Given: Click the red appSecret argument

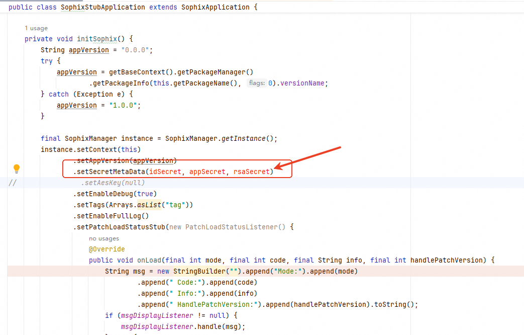Looking at the screenshot, I should coord(207,172).
